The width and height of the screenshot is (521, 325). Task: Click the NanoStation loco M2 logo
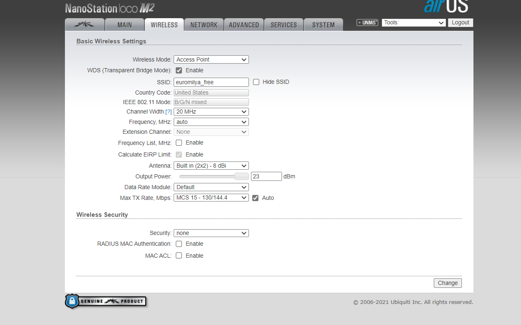click(x=110, y=8)
